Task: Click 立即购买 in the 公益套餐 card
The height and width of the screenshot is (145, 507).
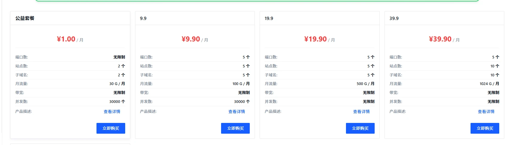Action: (x=111, y=128)
